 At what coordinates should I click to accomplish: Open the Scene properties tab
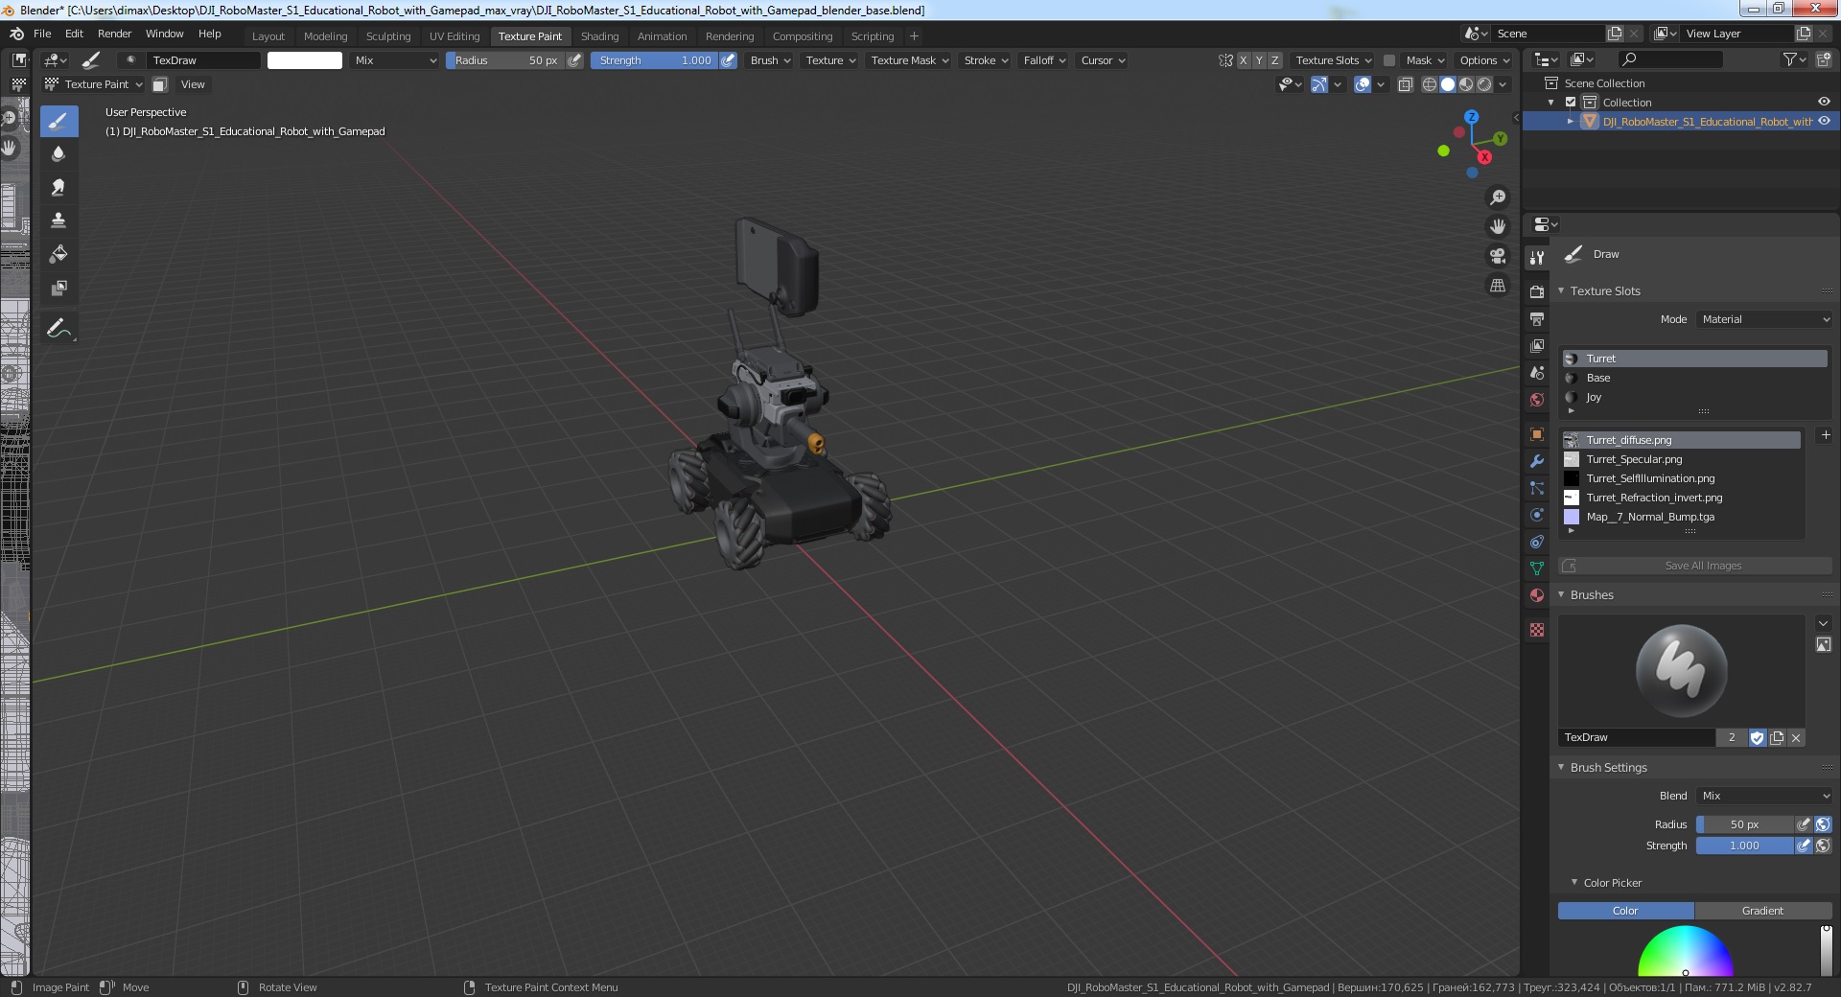click(x=1537, y=373)
